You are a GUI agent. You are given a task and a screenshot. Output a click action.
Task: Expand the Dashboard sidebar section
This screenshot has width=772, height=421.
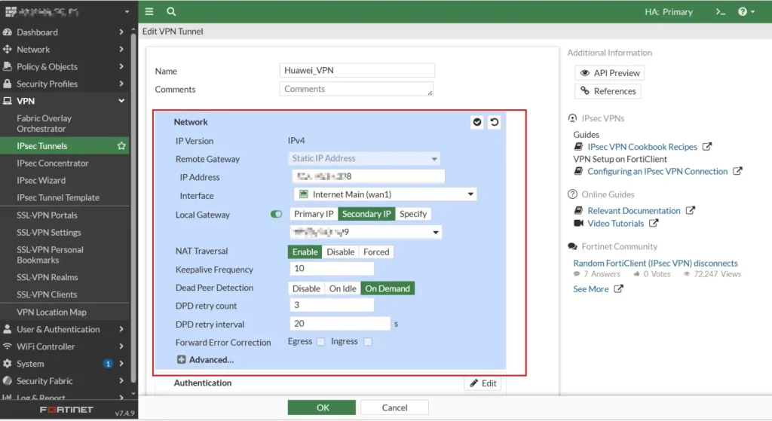coord(121,32)
